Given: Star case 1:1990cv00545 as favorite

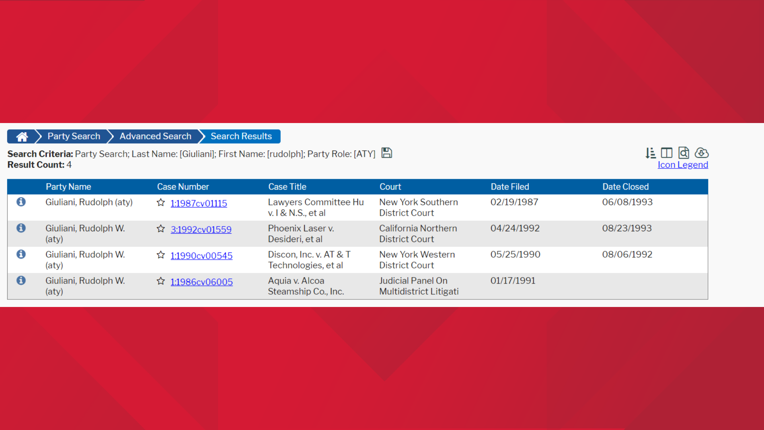Looking at the screenshot, I should coord(161,255).
